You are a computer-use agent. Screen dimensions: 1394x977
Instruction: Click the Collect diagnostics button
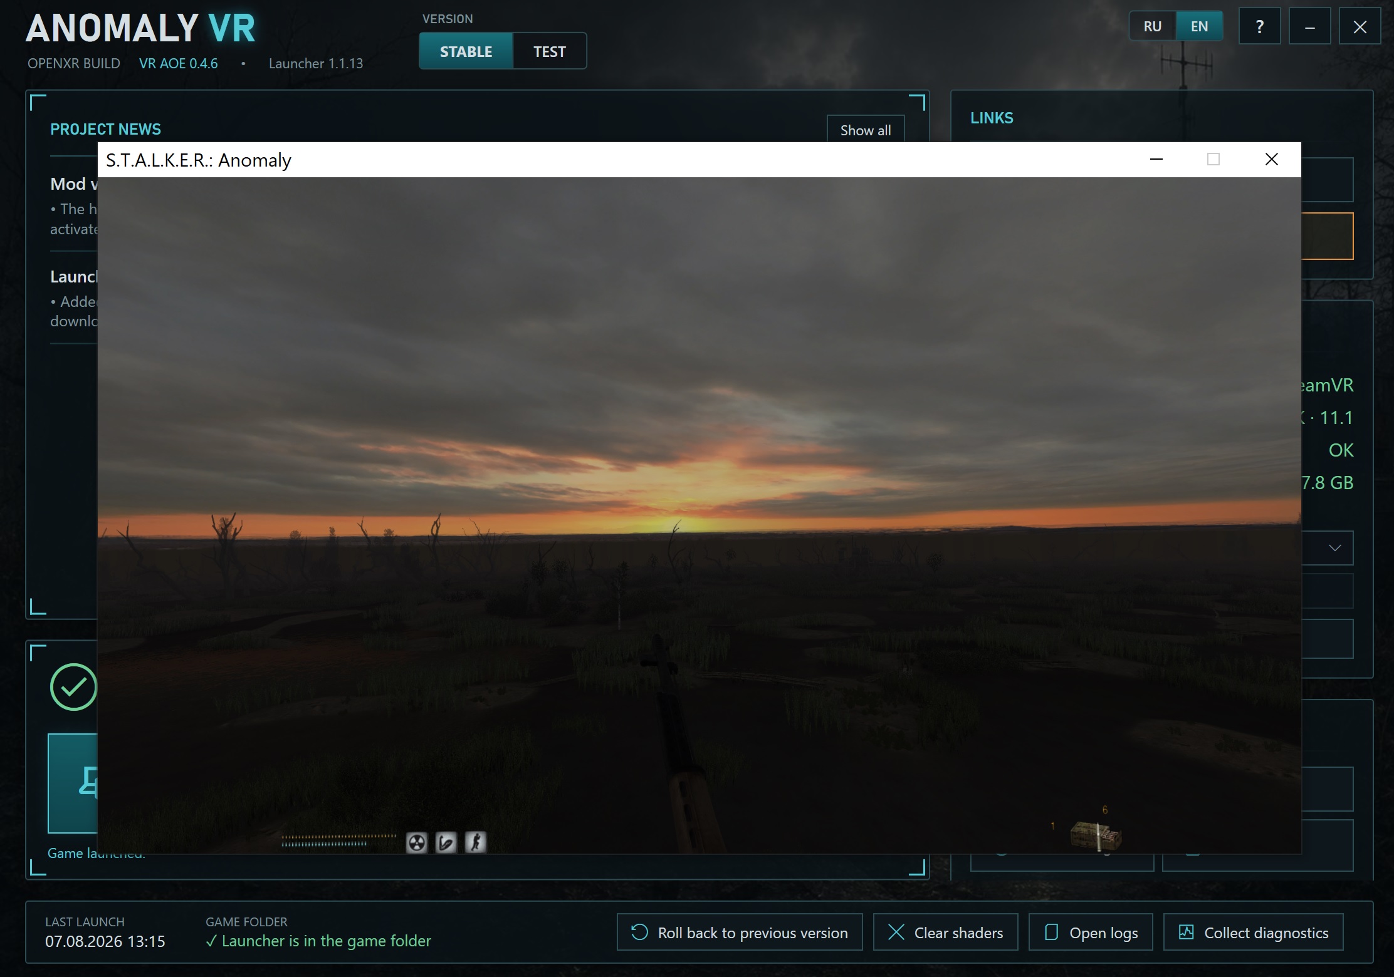tap(1254, 933)
